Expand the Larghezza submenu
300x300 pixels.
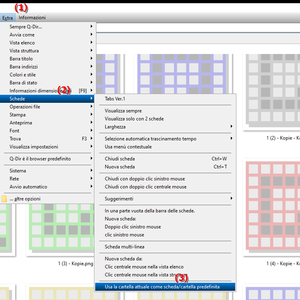(x=165, y=127)
